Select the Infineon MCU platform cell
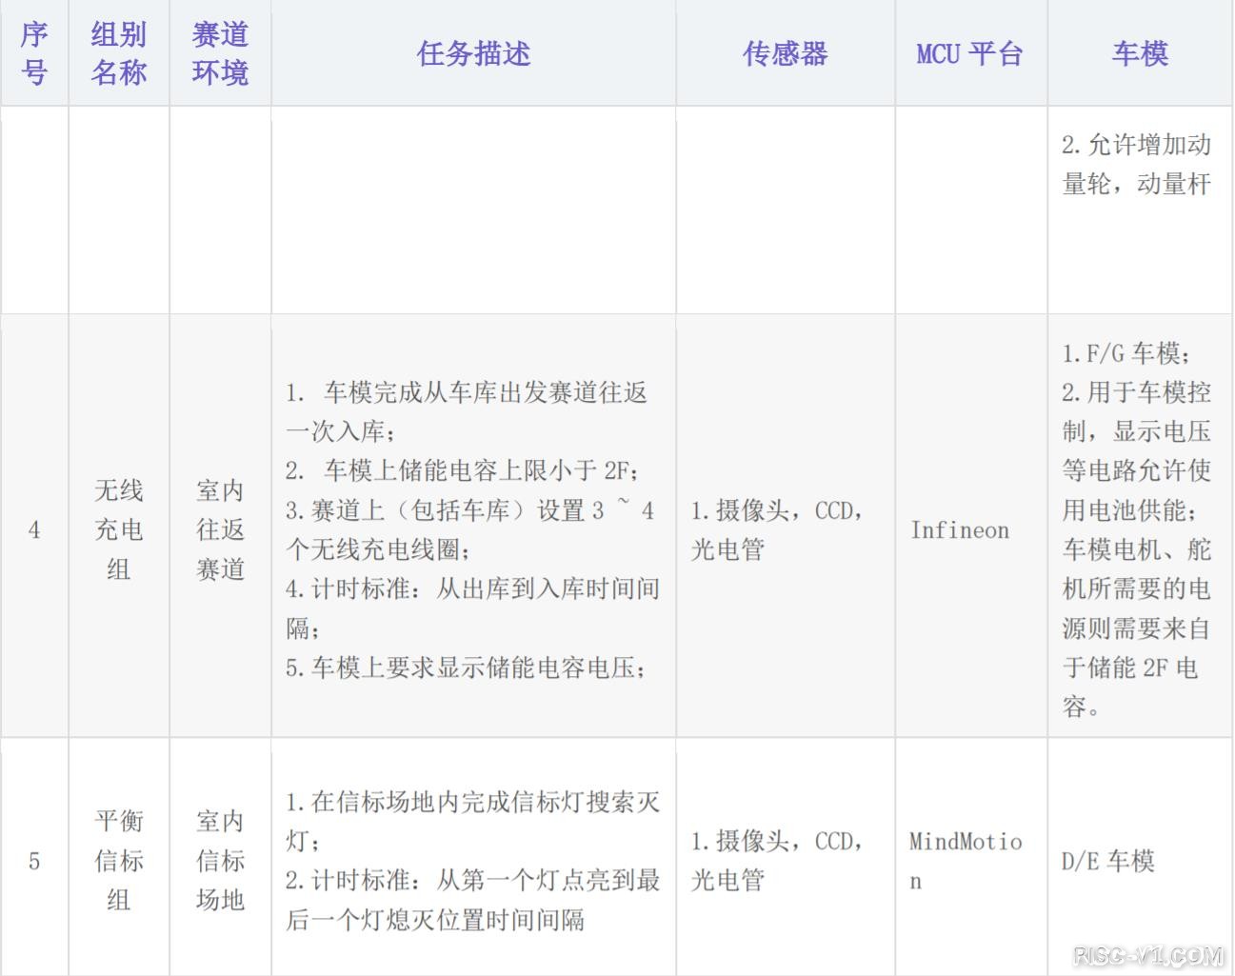1235x976 pixels. click(960, 529)
